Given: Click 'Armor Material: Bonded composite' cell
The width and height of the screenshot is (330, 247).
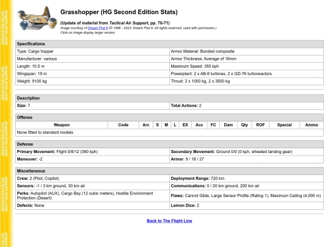Looking at the screenshot, I should (x=246, y=51).
